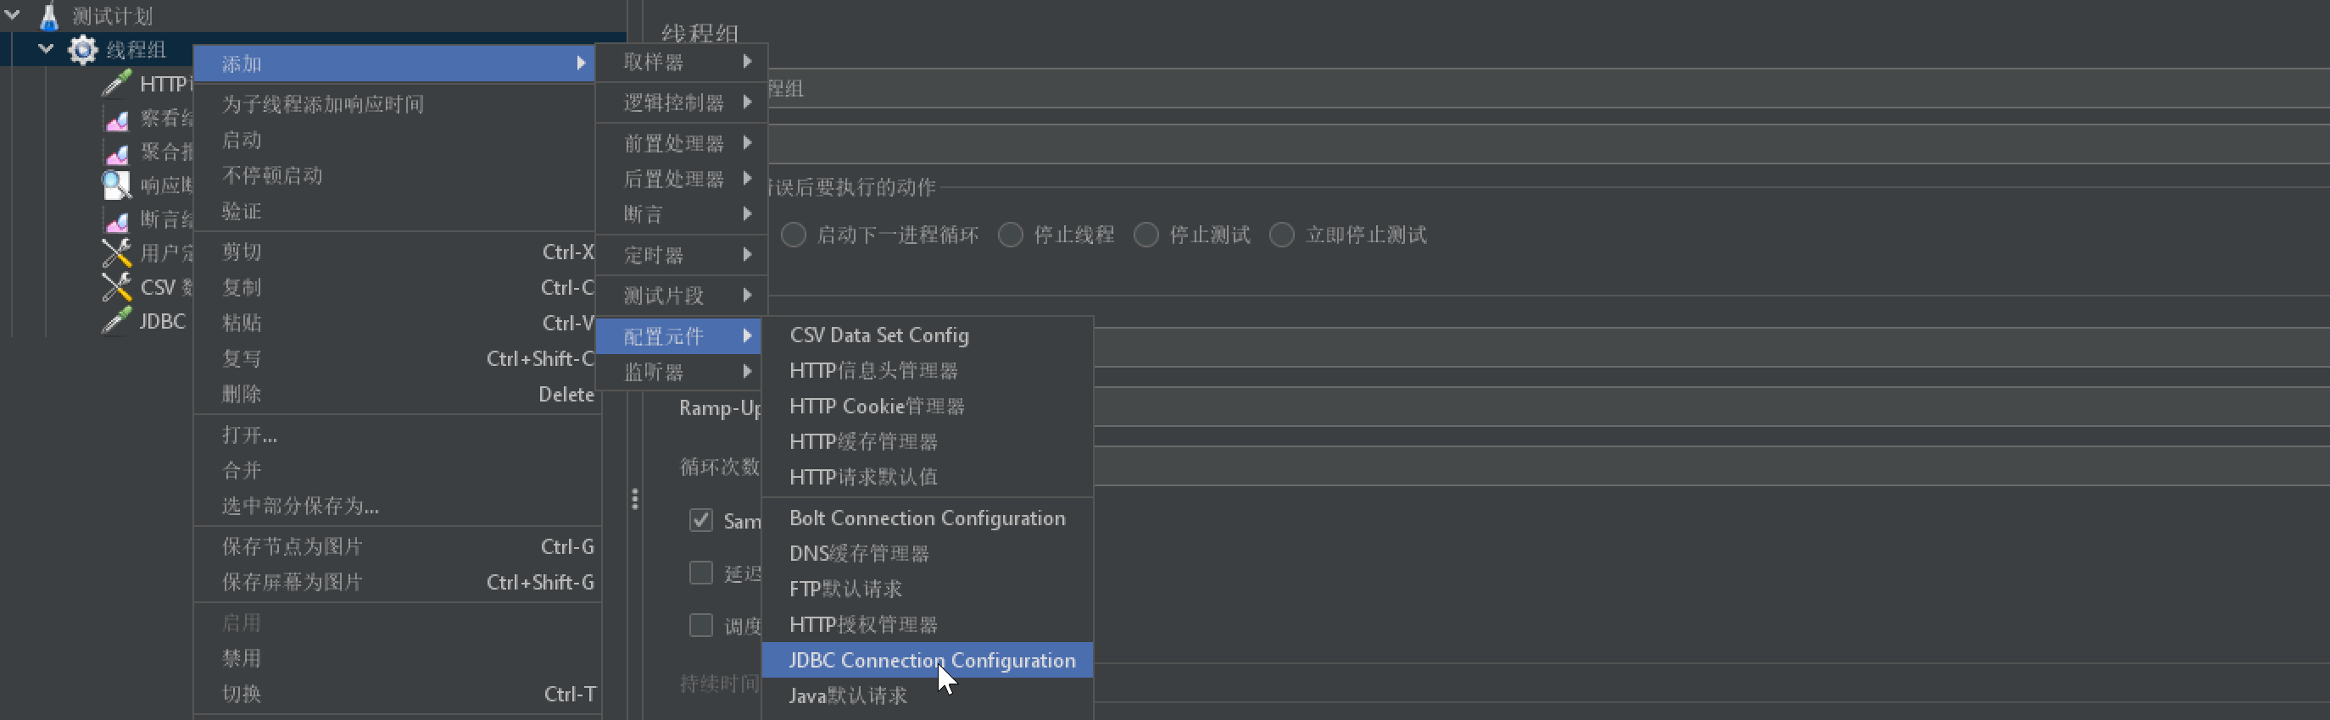This screenshot has height=720, width=2330.
Task: Click the 察看 listener chart icon
Action: point(117,119)
